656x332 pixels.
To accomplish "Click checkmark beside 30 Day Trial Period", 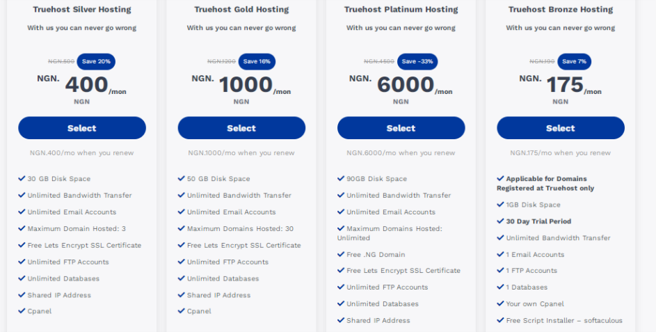I will click(x=500, y=221).
